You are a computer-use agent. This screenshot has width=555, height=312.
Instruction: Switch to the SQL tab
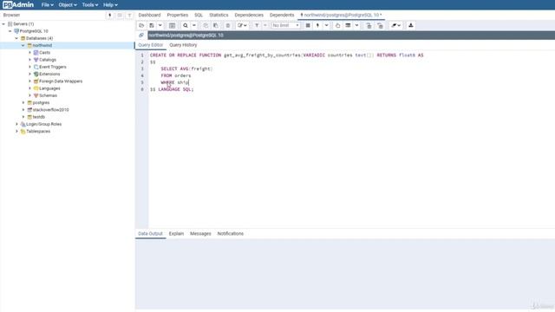199,15
